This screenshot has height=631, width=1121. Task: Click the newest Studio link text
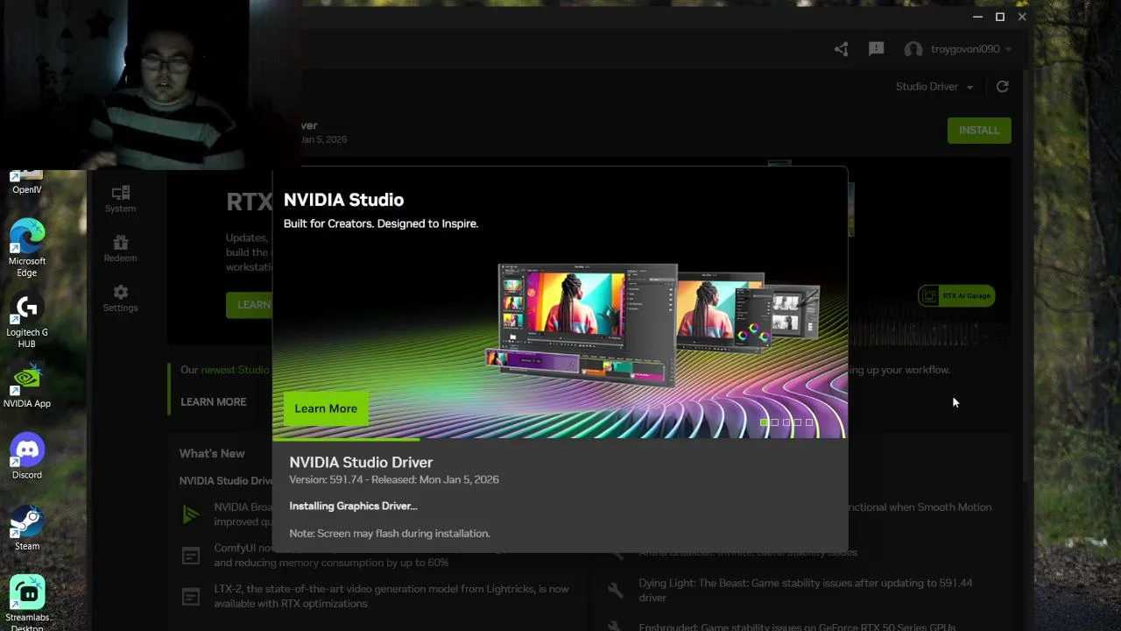[235, 370]
